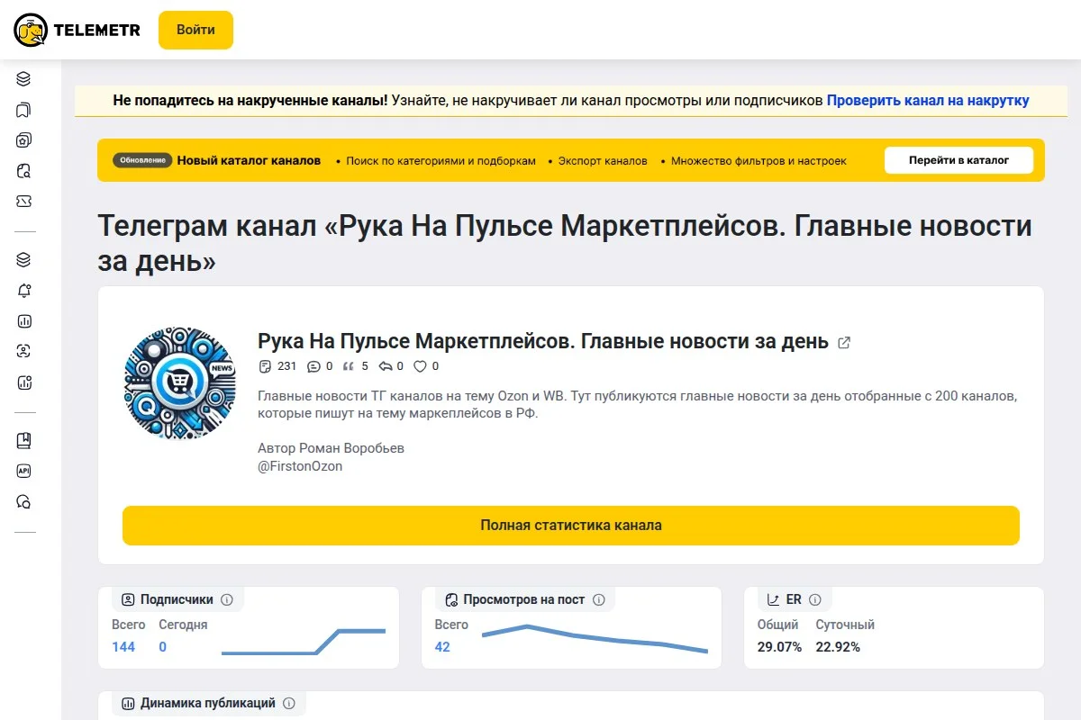1081x720 pixels.
Task: Click the external link icon beside the channel name
Action: pyautogui.click(x=844, y=342)
